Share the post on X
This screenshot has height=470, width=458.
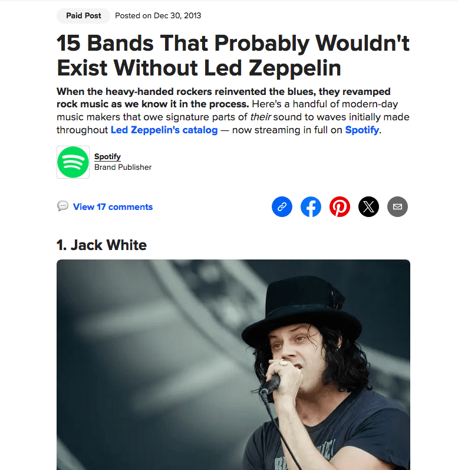[x=368, y=206]
